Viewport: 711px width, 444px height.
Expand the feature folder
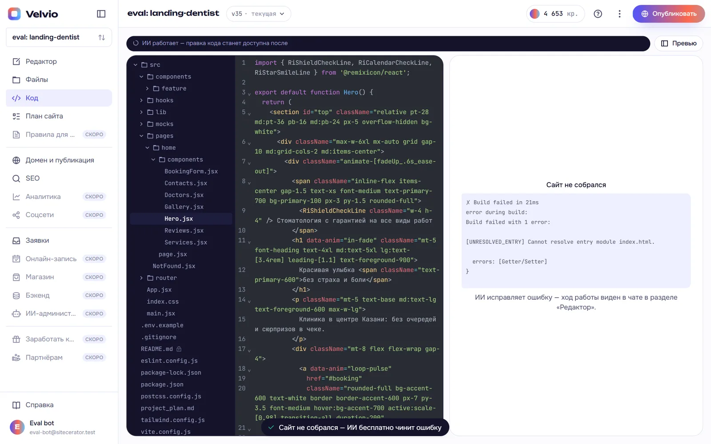pyautogui.click(x=148, y=88)
